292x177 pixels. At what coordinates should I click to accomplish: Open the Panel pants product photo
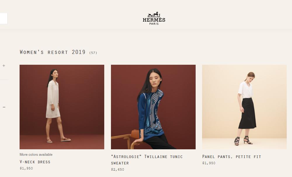pos(244,107)
